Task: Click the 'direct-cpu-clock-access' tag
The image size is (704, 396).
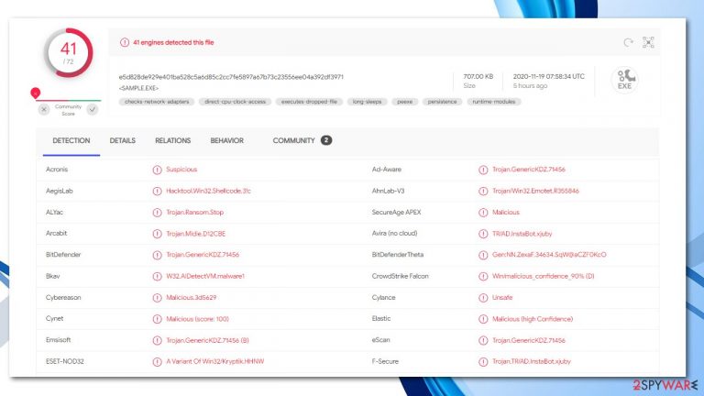Action: (x=236, y=102)
